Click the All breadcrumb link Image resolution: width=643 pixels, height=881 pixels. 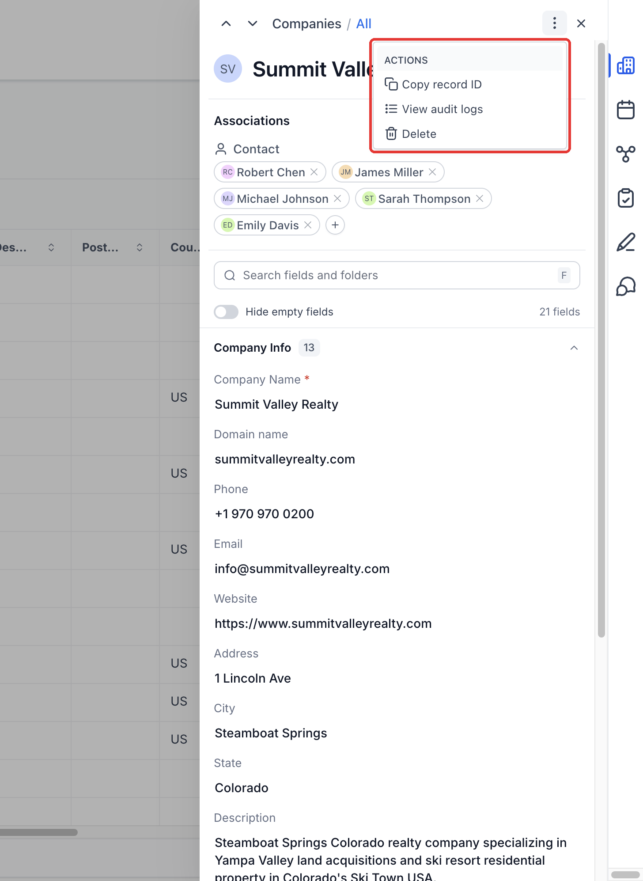click(x=363, y=24)
